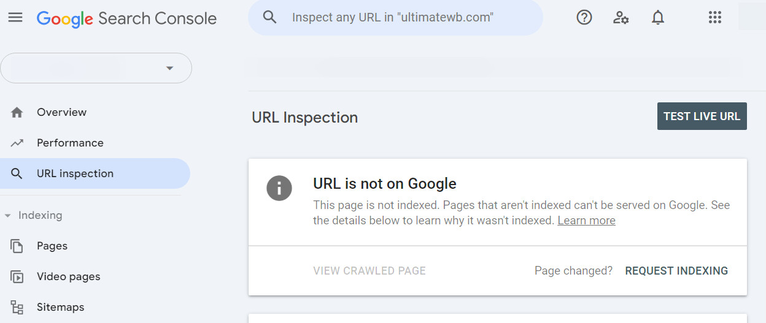The height and width of the screenshot is (323, 766).
Task: Navigate to Sitemaps
Action: point(60,307)
